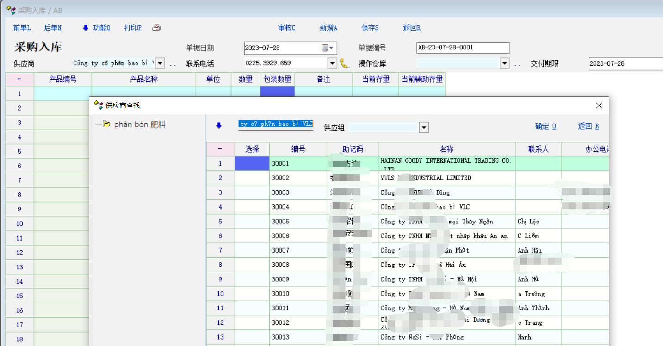
Task: Open the 供应商 dropdown arrow
Action: [160, 63]
